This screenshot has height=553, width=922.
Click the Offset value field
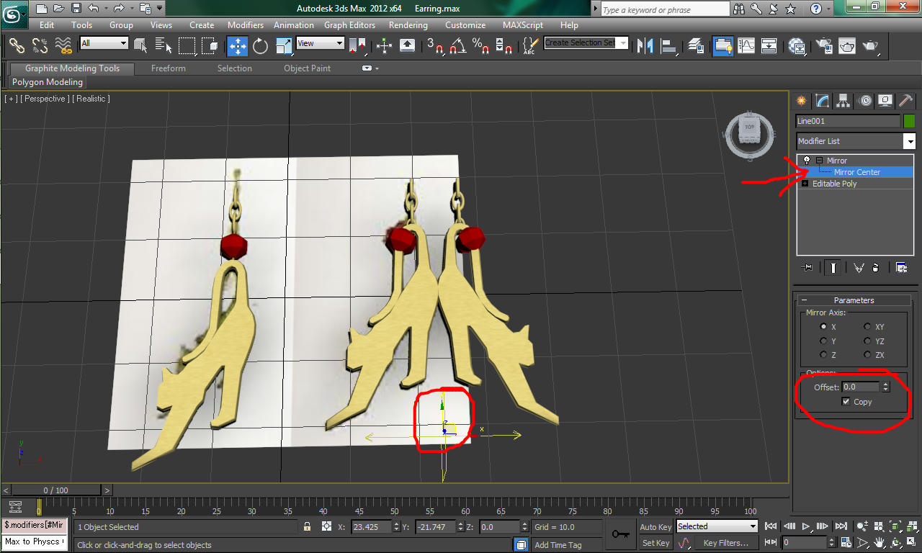point(861,387)
